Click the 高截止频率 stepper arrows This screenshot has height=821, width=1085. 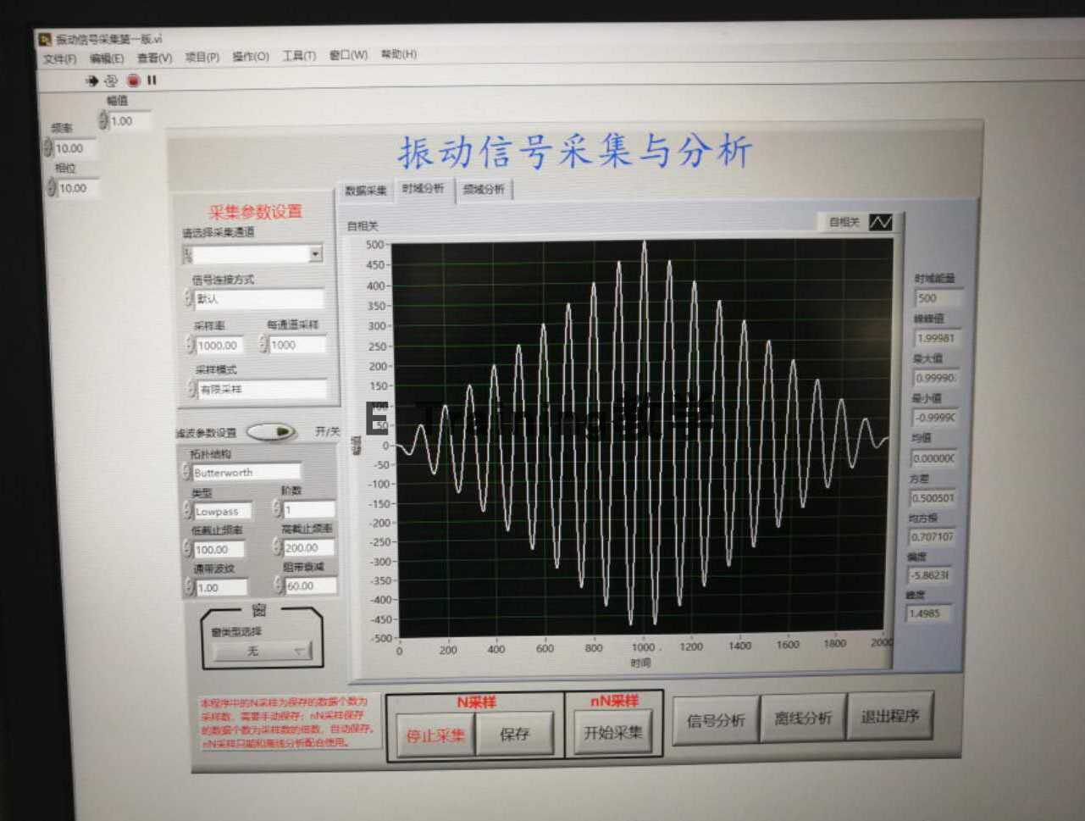click(277, 546)
